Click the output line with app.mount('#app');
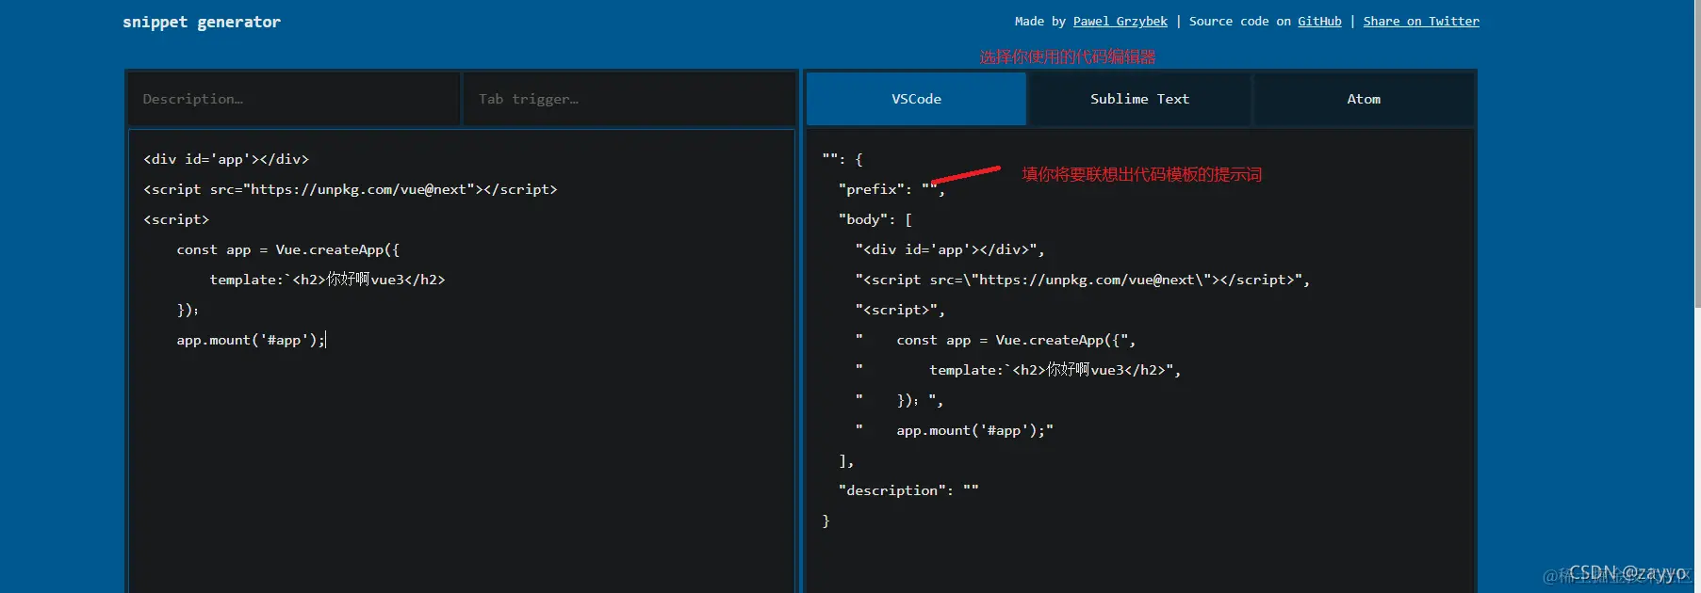 click(x=955, y=430)
